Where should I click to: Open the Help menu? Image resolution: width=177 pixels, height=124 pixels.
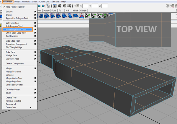[x=63, y=1]
